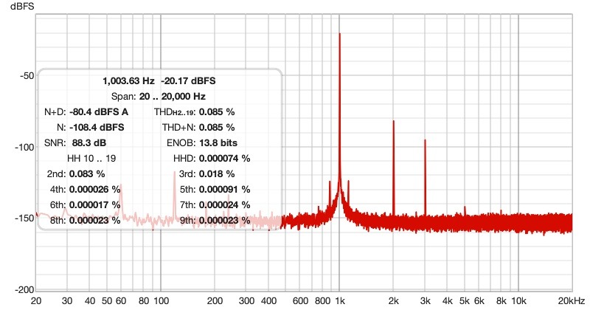Click the dBFS axis unit label
The width and height of the screenshot is (590, 310).
point(22,6)
